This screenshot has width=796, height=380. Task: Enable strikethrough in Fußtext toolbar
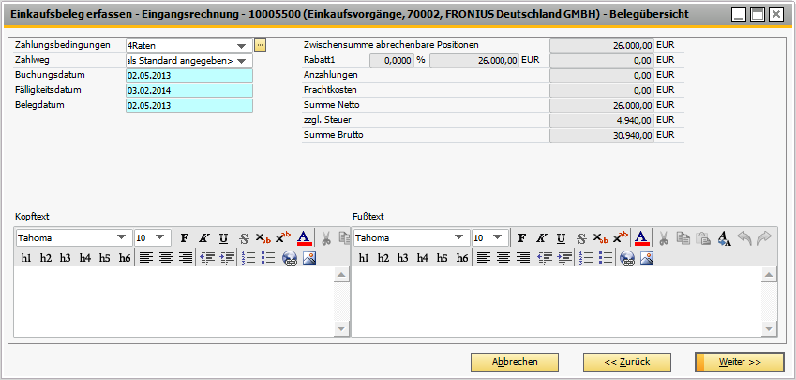point(582,238)
